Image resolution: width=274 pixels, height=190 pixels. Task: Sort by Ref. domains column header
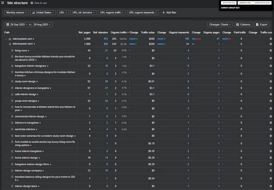(101, 33)
